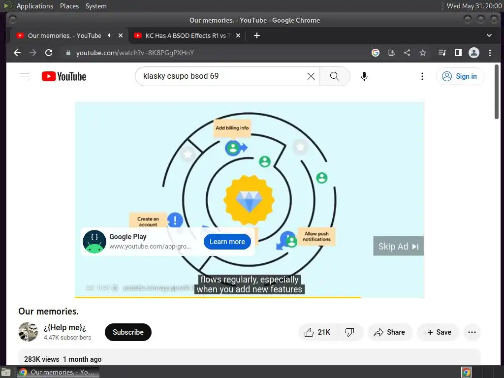
Task: Open YouTube settings three-dot menu
Action: [x=422, y=76]
